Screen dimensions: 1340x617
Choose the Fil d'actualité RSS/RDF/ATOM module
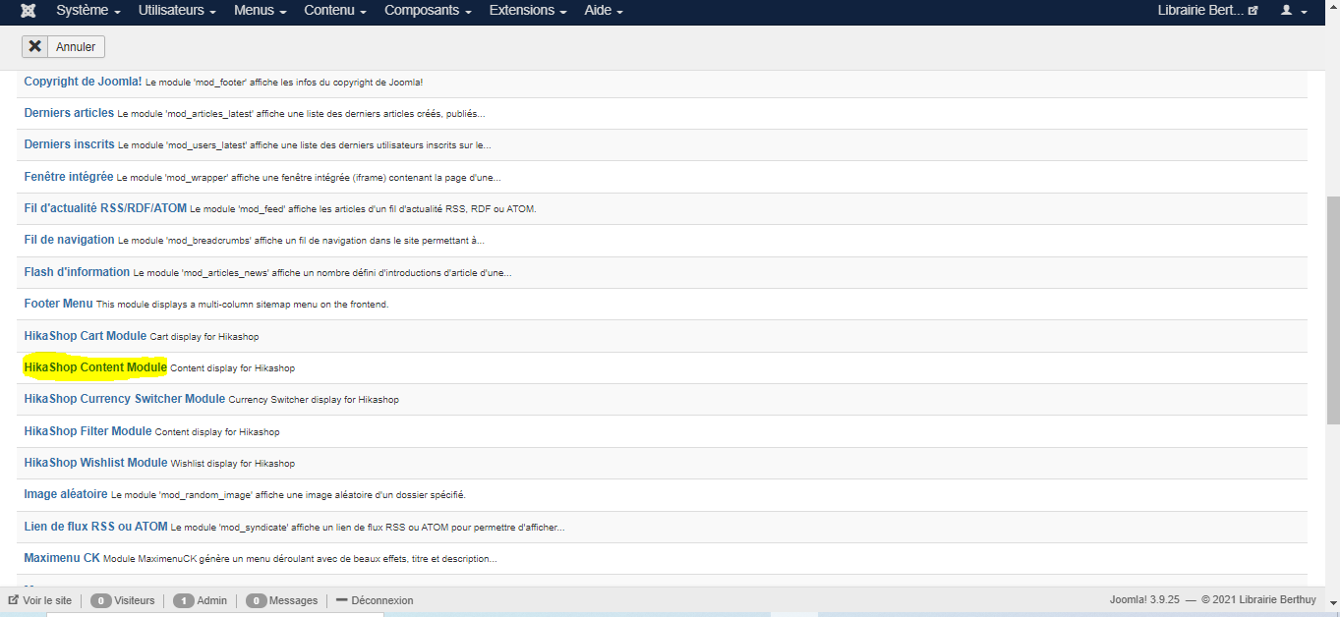[105, 208]
